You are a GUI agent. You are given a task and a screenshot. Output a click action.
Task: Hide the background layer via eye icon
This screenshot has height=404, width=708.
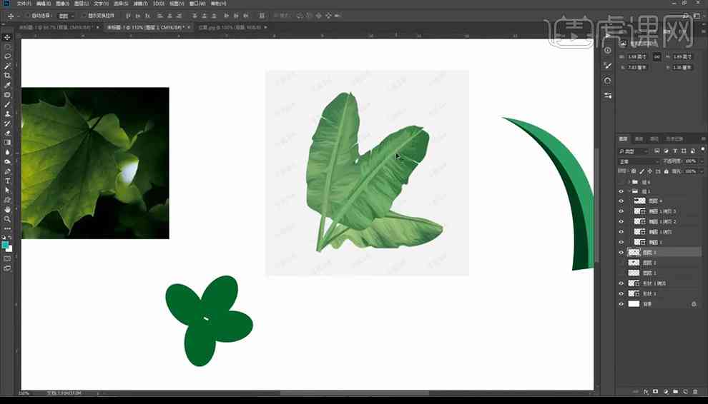[621, 304]
